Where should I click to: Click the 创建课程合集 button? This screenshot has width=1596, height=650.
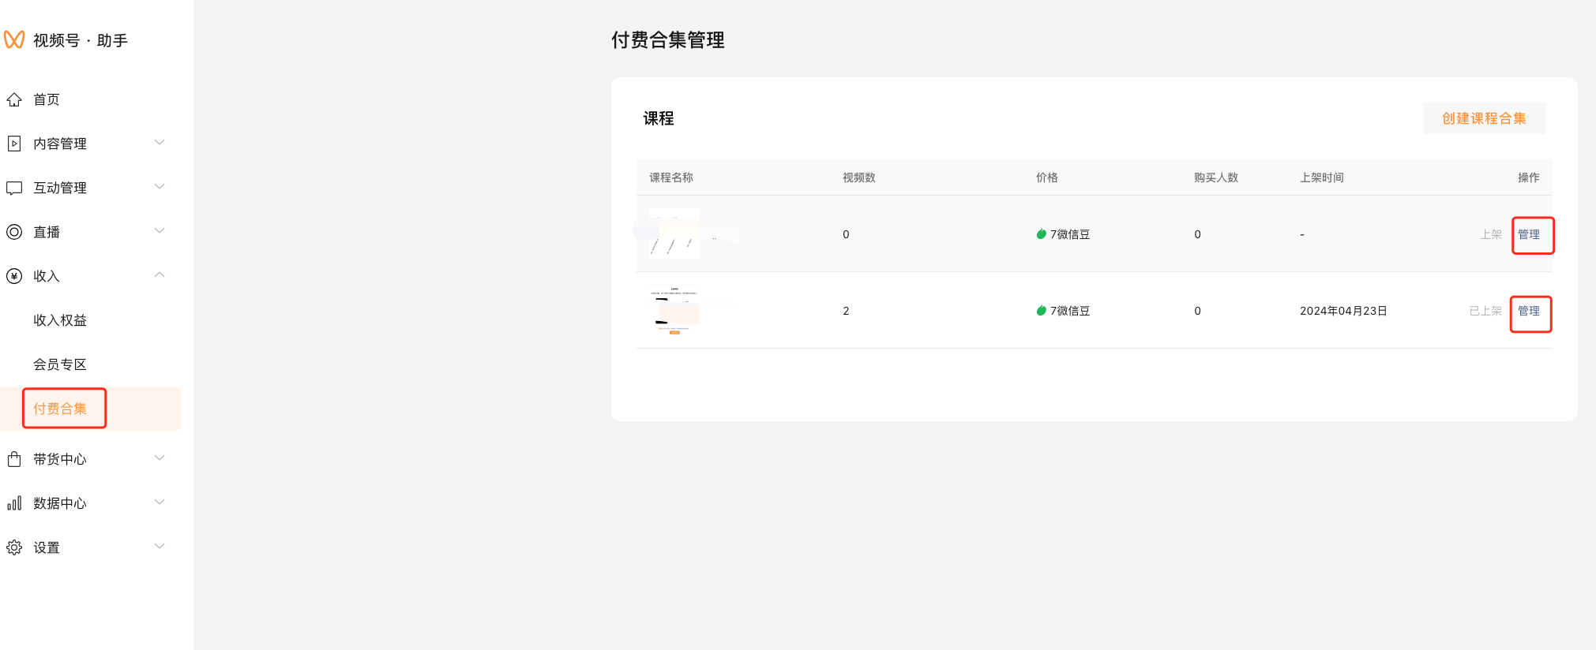tap(1484, 118)
